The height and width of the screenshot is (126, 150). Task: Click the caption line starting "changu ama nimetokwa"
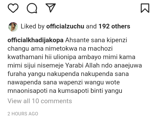[x=60, y=48]
